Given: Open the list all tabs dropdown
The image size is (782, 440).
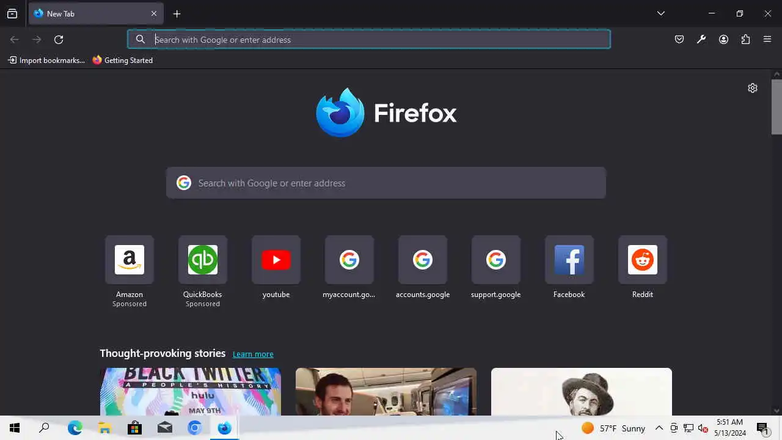Looking at the screenshot, I should coord(661,13).
